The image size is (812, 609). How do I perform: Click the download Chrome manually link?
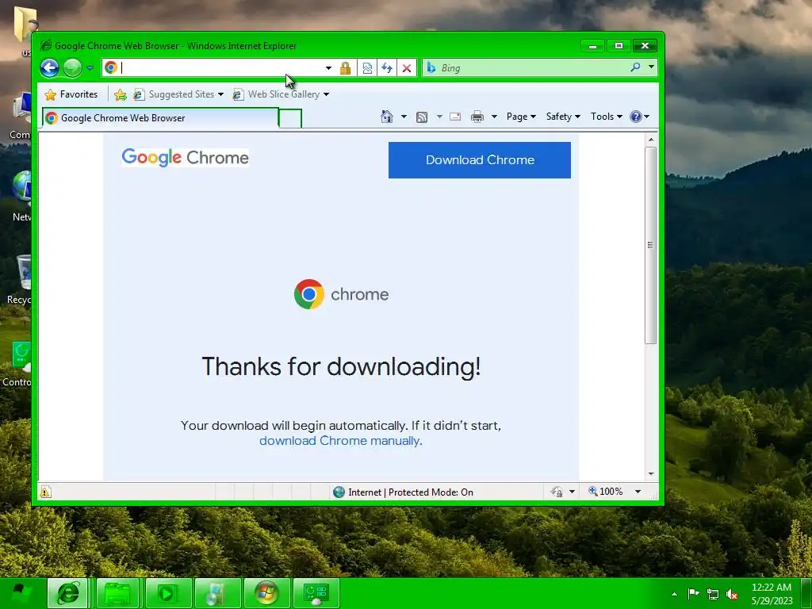(339, 441)
